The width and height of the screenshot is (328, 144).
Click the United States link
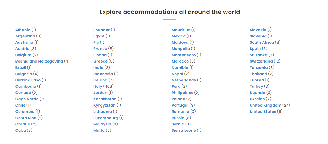pyautogui.click(x=263, y=112)
